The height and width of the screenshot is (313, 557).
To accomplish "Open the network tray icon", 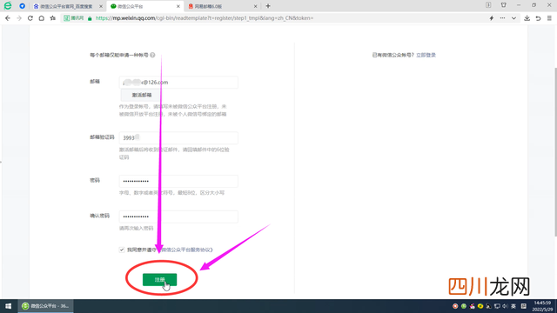I will pyautogui.click(x=497, y=306).
